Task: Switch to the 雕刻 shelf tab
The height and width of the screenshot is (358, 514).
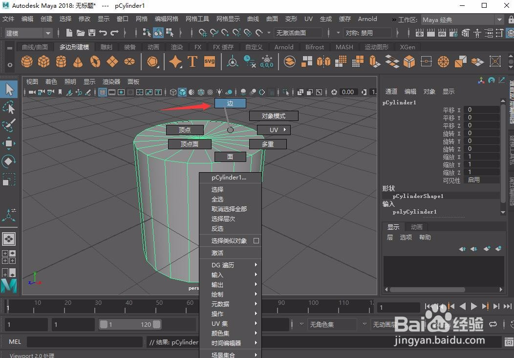Action: click(106, 47)
